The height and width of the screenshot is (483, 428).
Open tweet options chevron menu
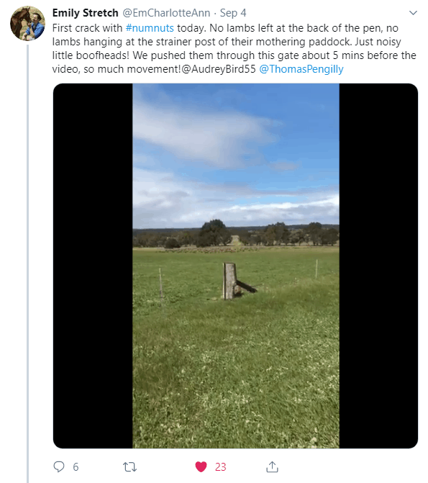(413, 13)
